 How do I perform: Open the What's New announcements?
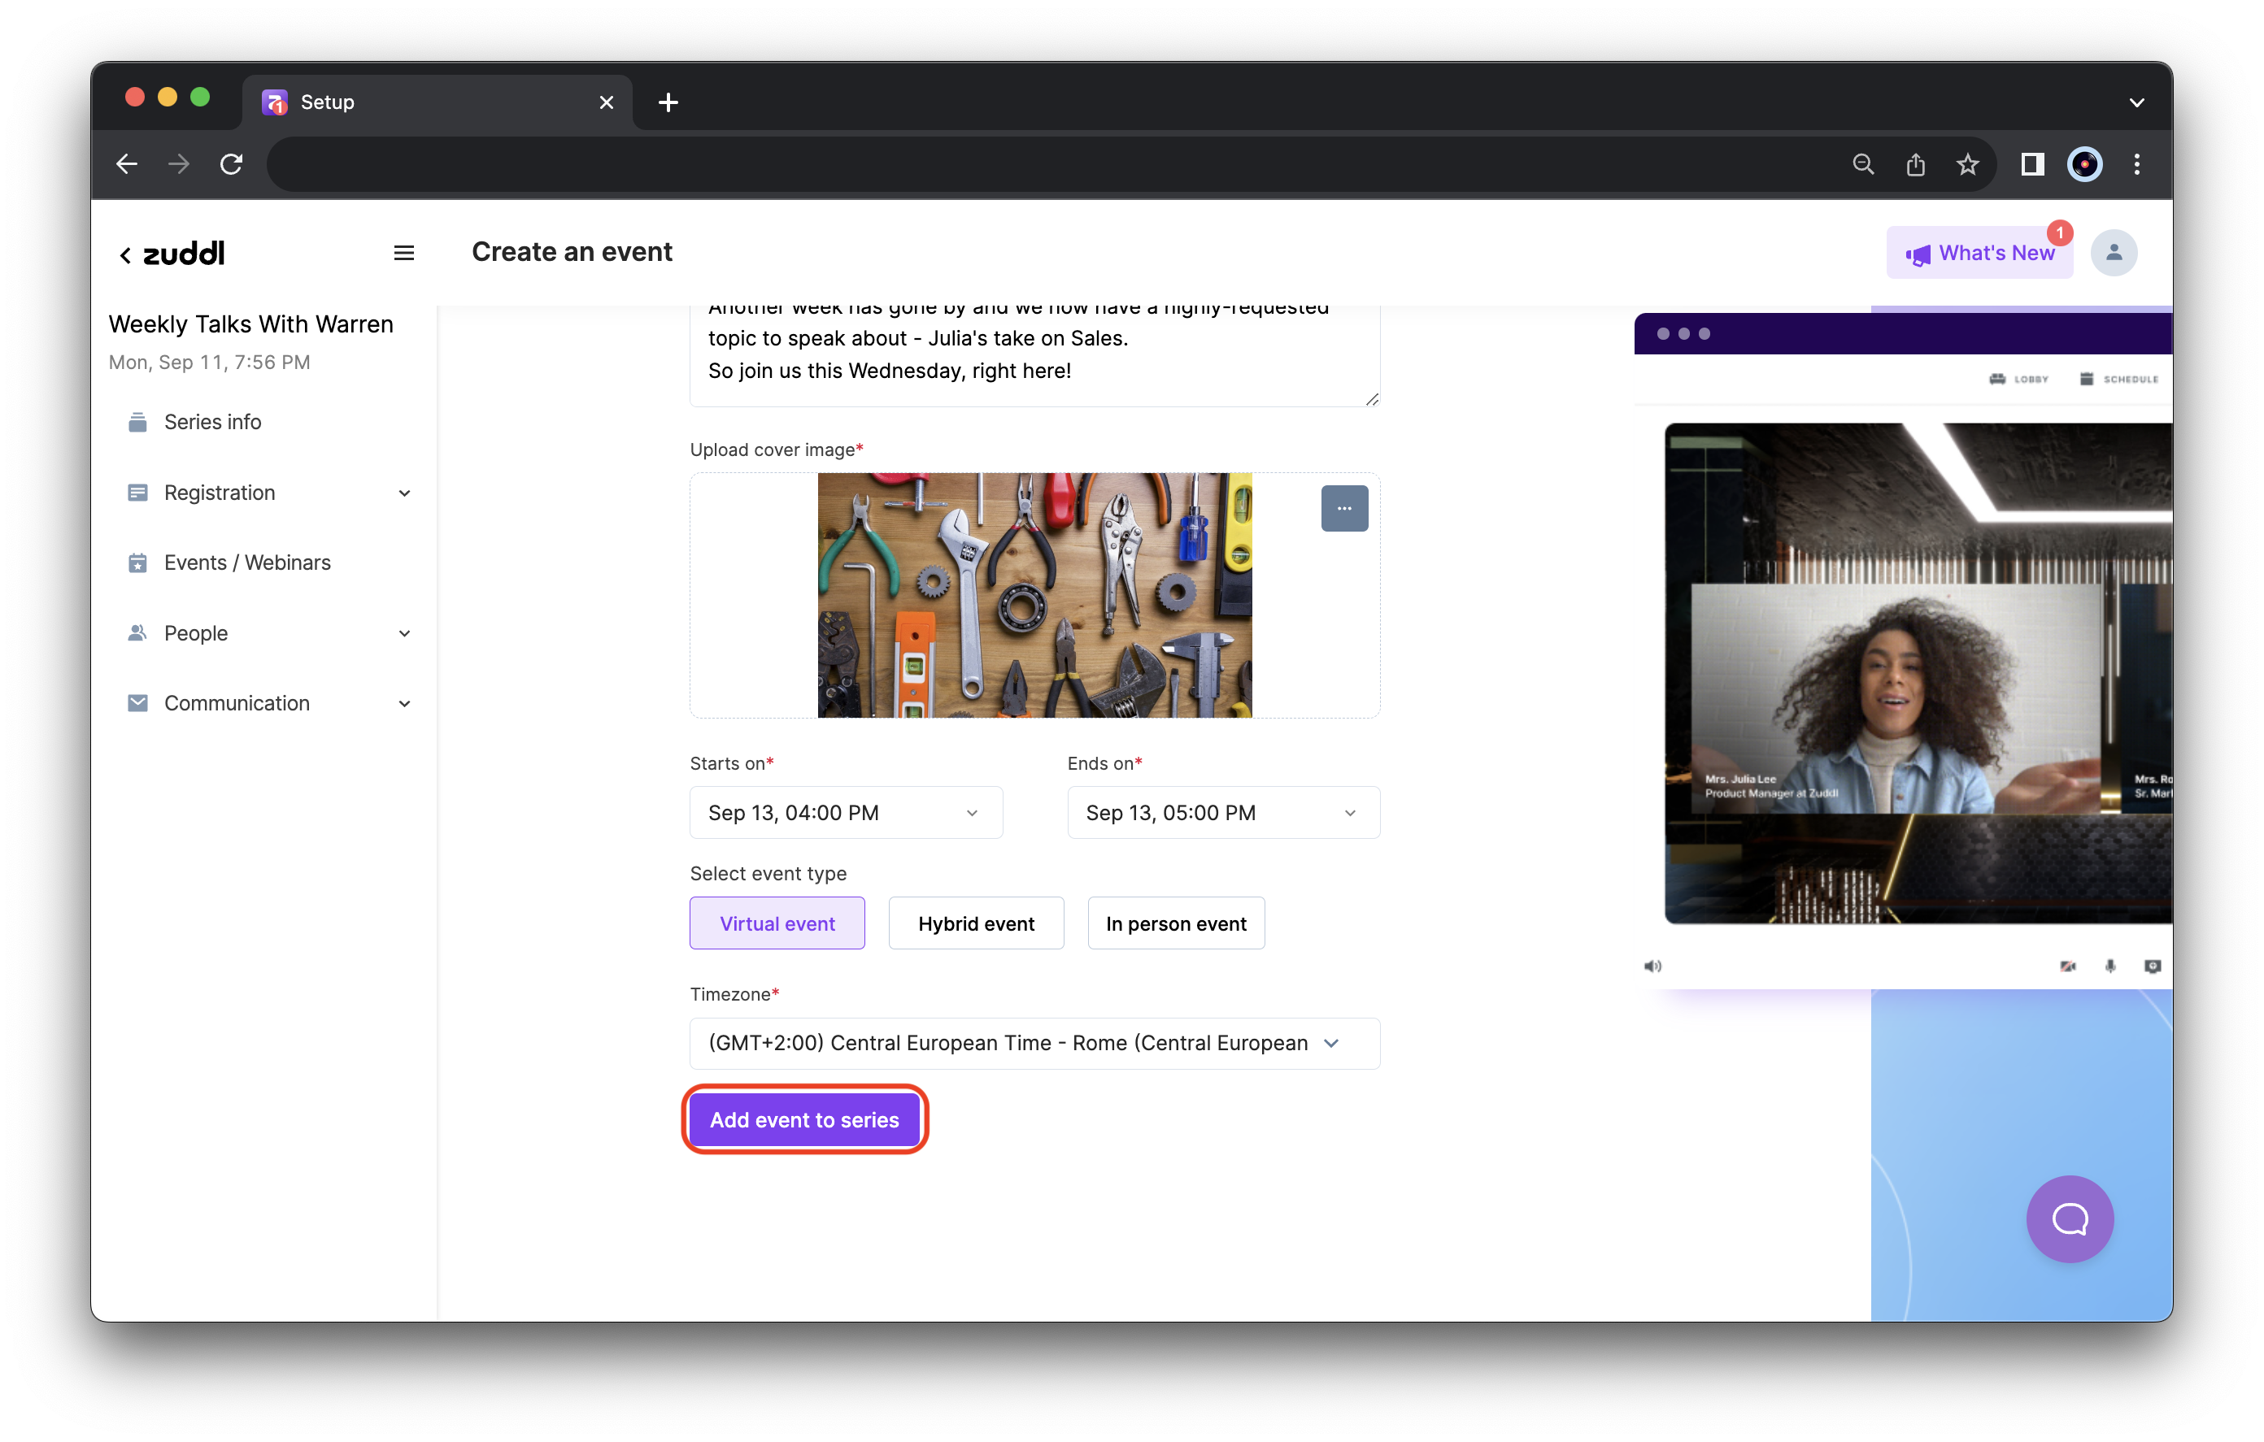pyautogui.click(x=1979, y=253)
